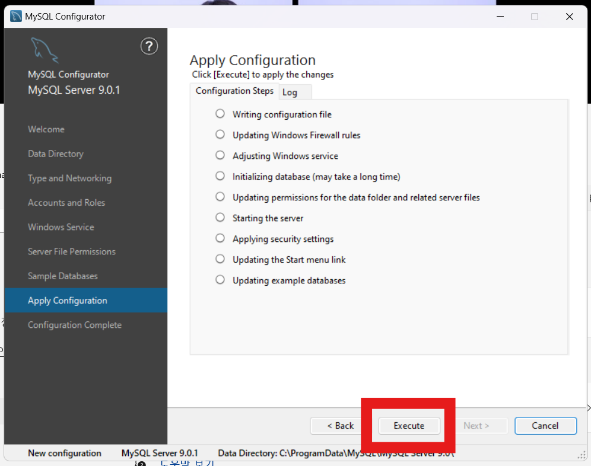Click the window resize grip in corner
The height and width of the screenshot is (466, 591).
[x=582, y=455]
